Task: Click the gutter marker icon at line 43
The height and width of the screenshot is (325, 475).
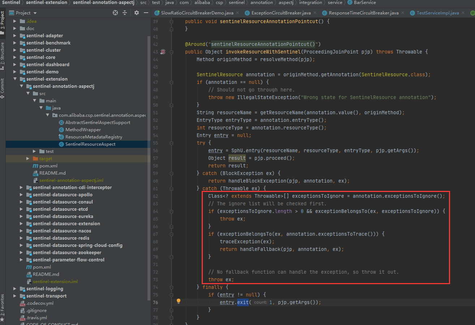Action: tap(163, 52)
